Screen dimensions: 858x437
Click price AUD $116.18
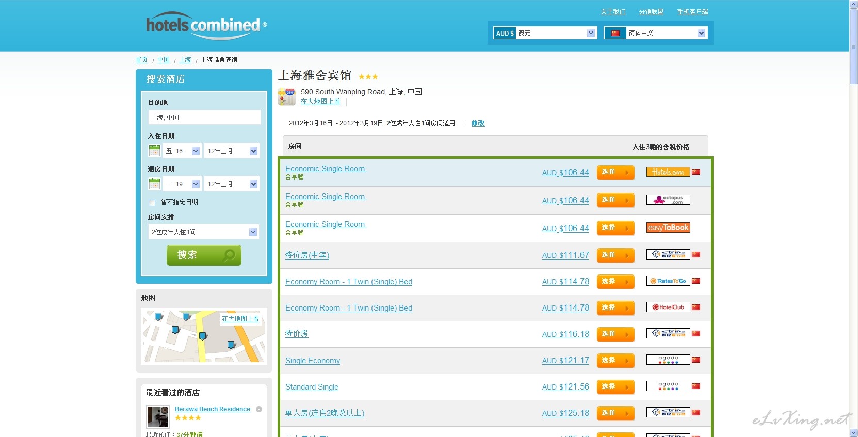pos(565,334)
